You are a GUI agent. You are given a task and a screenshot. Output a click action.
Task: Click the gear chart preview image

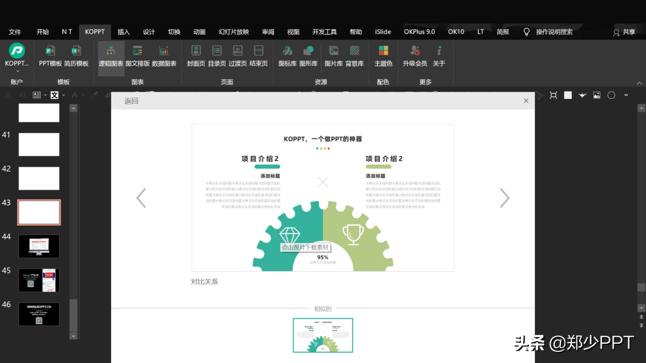323,198
